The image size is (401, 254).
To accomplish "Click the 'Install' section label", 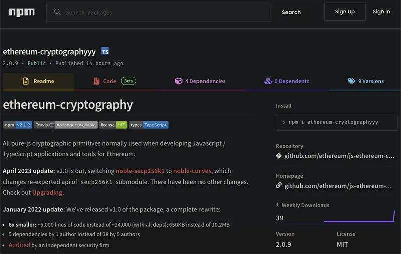I will 283,106.
